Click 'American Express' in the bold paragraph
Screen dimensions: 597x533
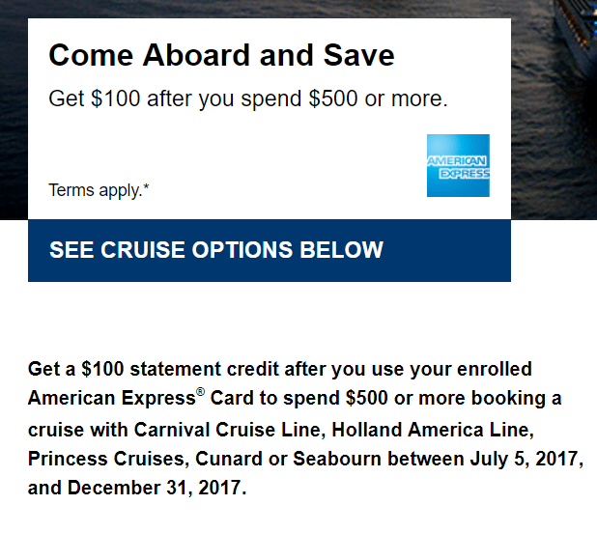(112, 399)
